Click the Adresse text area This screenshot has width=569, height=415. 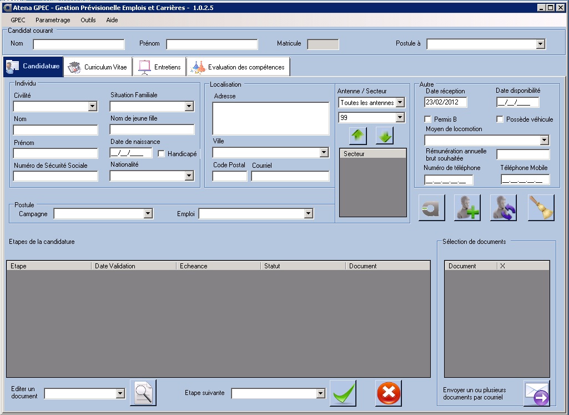(x=271, y=119)
